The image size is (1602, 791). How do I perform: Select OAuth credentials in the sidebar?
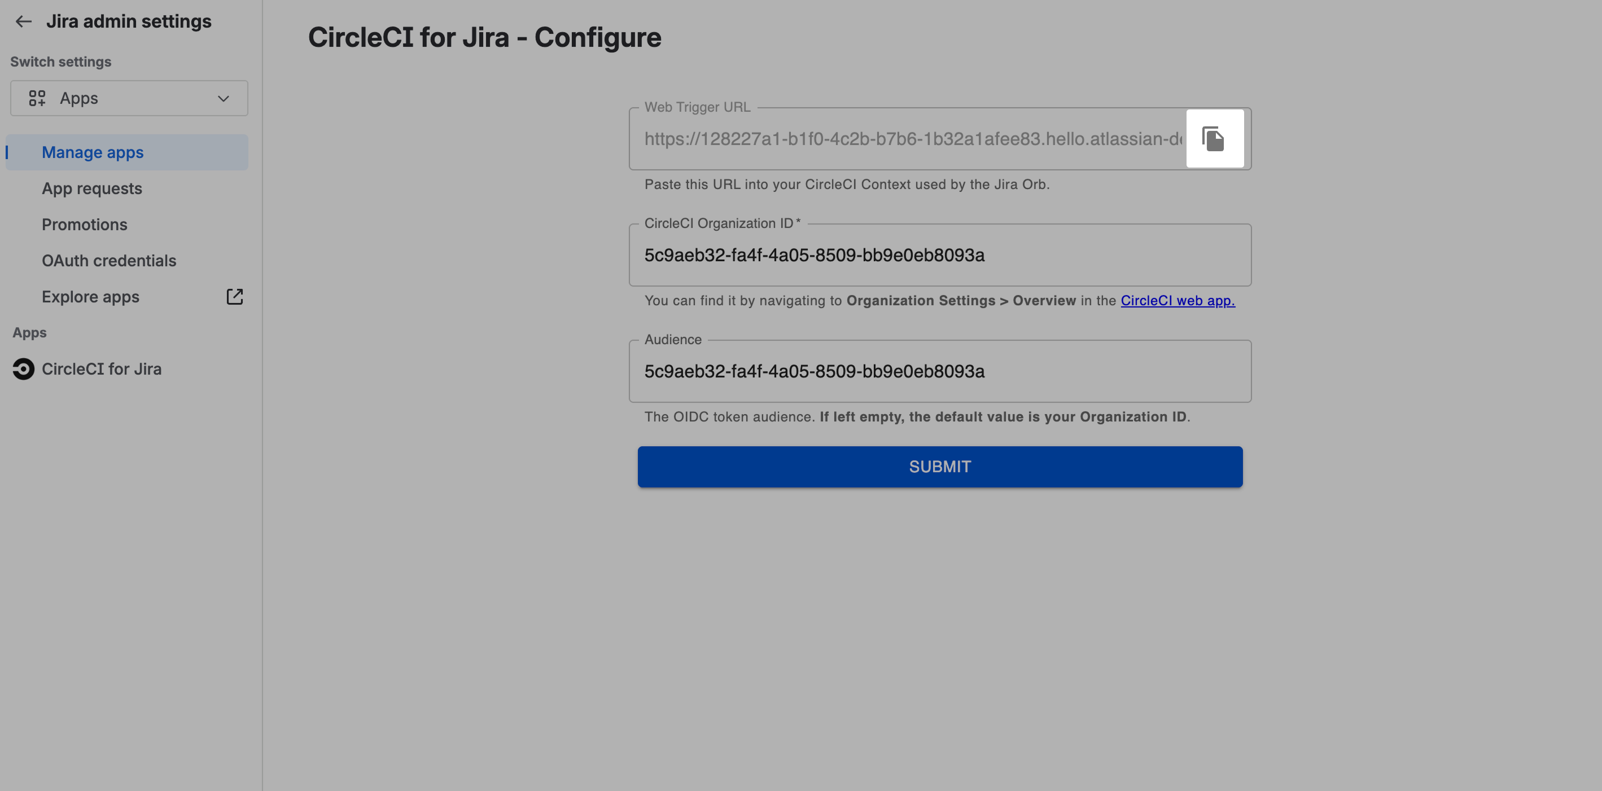click(x=109, y=260)
